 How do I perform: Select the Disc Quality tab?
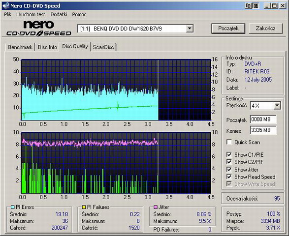[x=75, y=46]
